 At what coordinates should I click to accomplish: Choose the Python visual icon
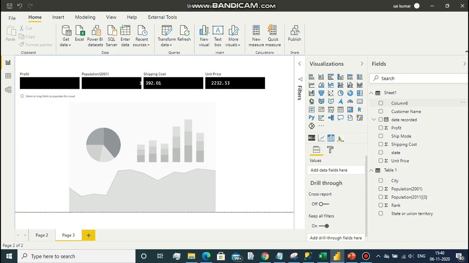312,118
